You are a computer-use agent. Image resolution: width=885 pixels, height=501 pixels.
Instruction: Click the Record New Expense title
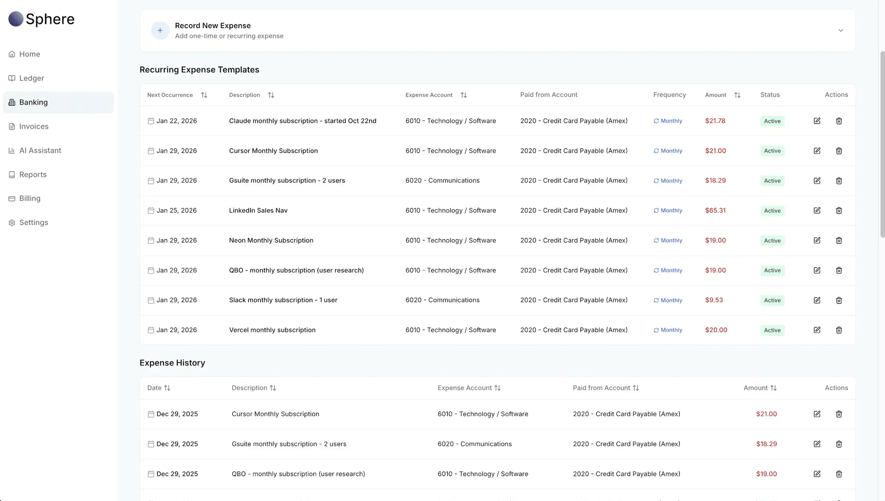click(213, 26)
